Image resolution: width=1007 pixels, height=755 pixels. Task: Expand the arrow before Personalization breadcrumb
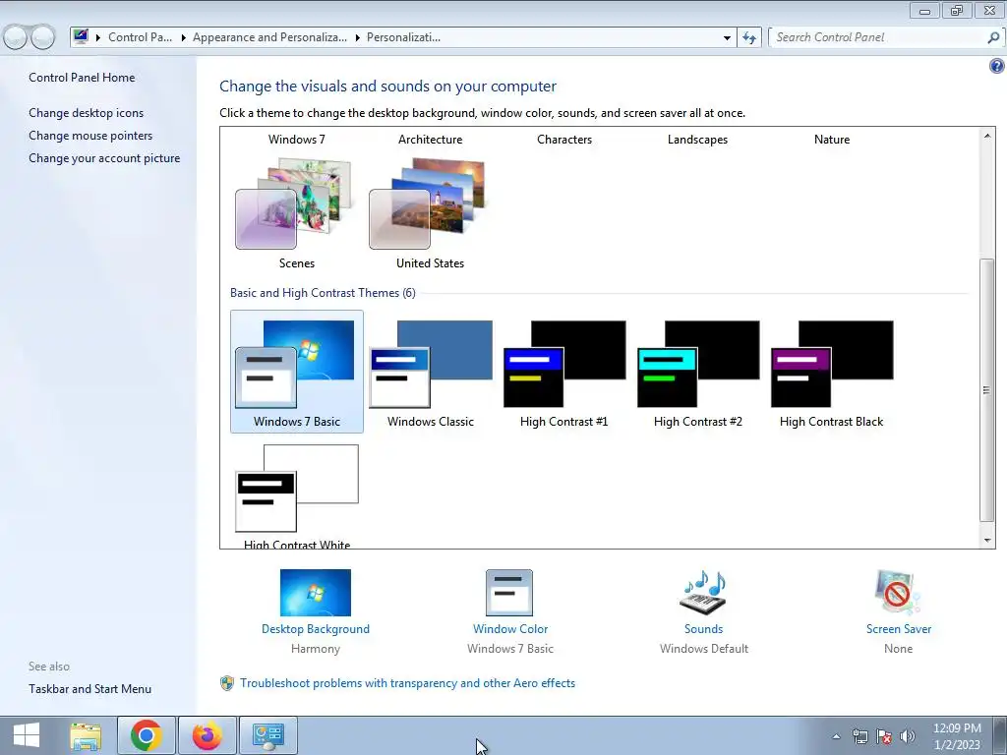tap(358, 37)
